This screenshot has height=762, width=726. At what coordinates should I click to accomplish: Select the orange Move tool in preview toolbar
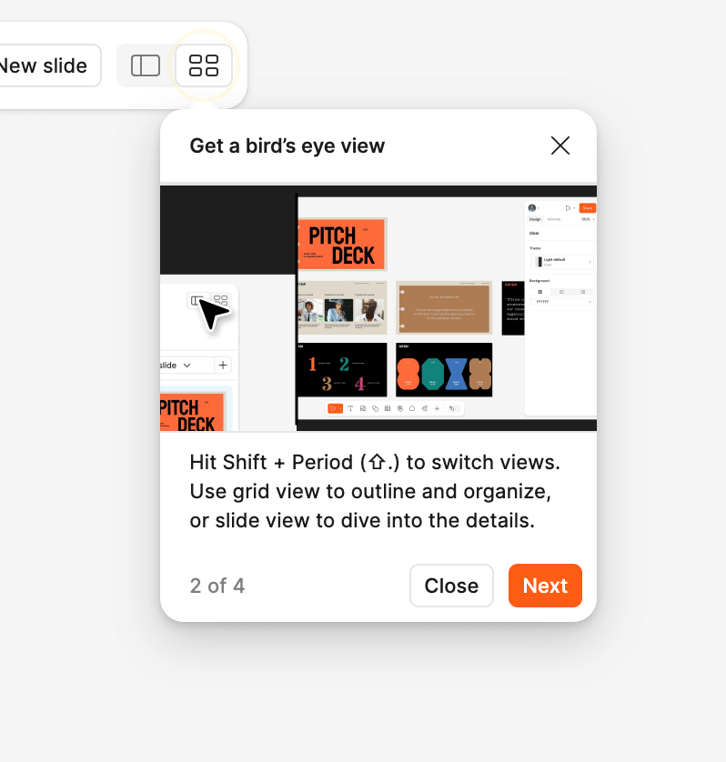coord(335,409)
